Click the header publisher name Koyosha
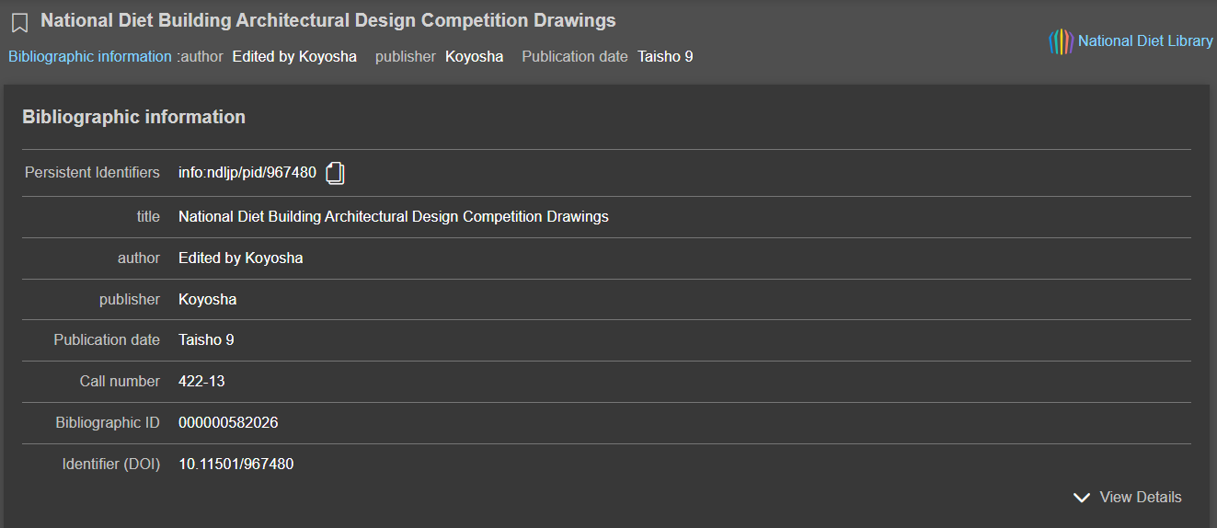 click(x=475, y=56)
